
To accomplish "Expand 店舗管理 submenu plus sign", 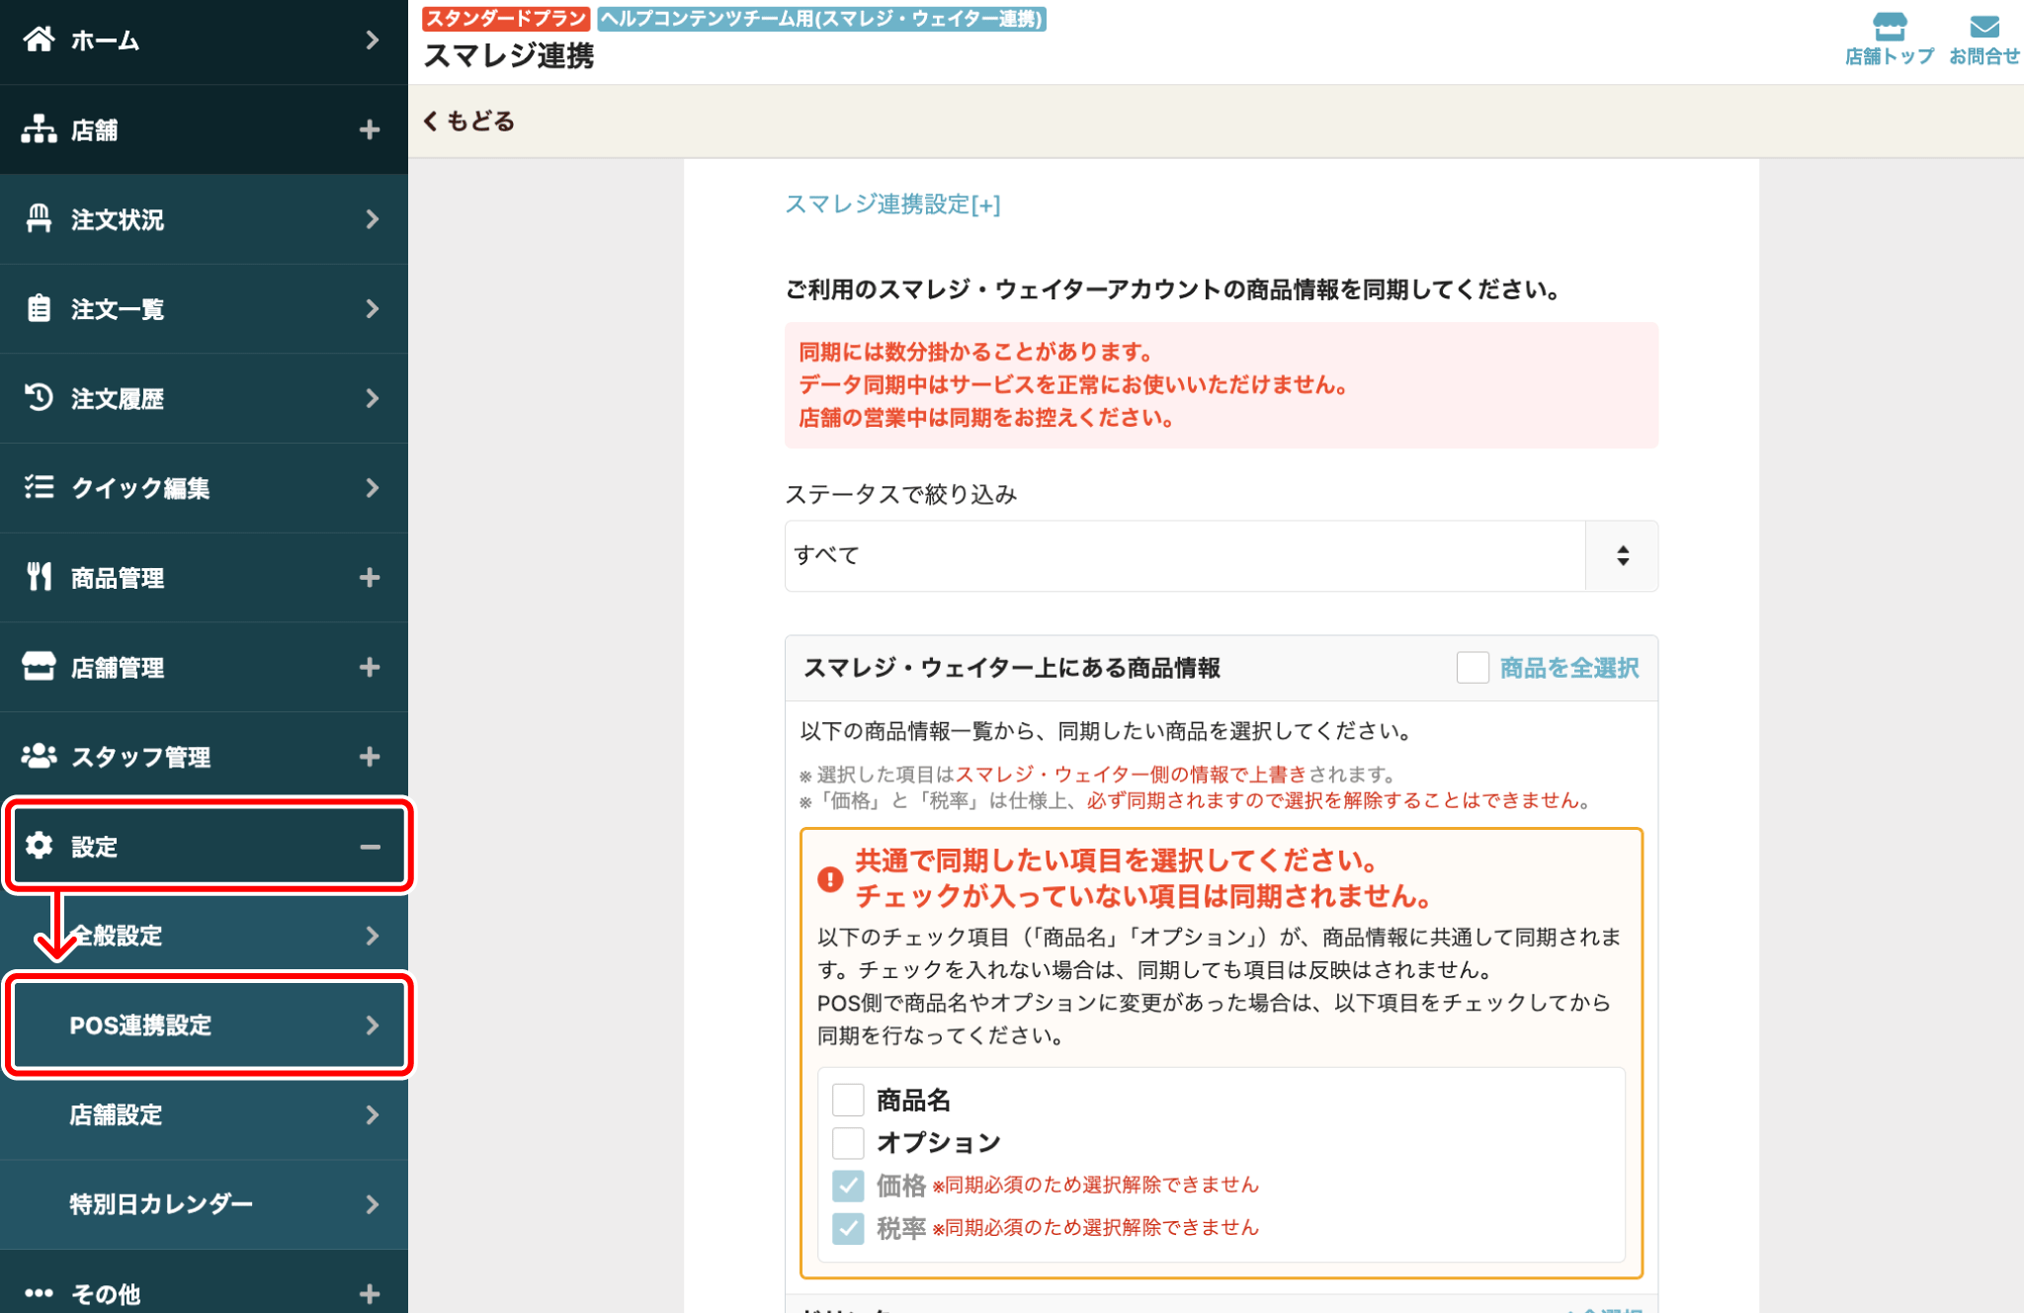I will point(370,667).
